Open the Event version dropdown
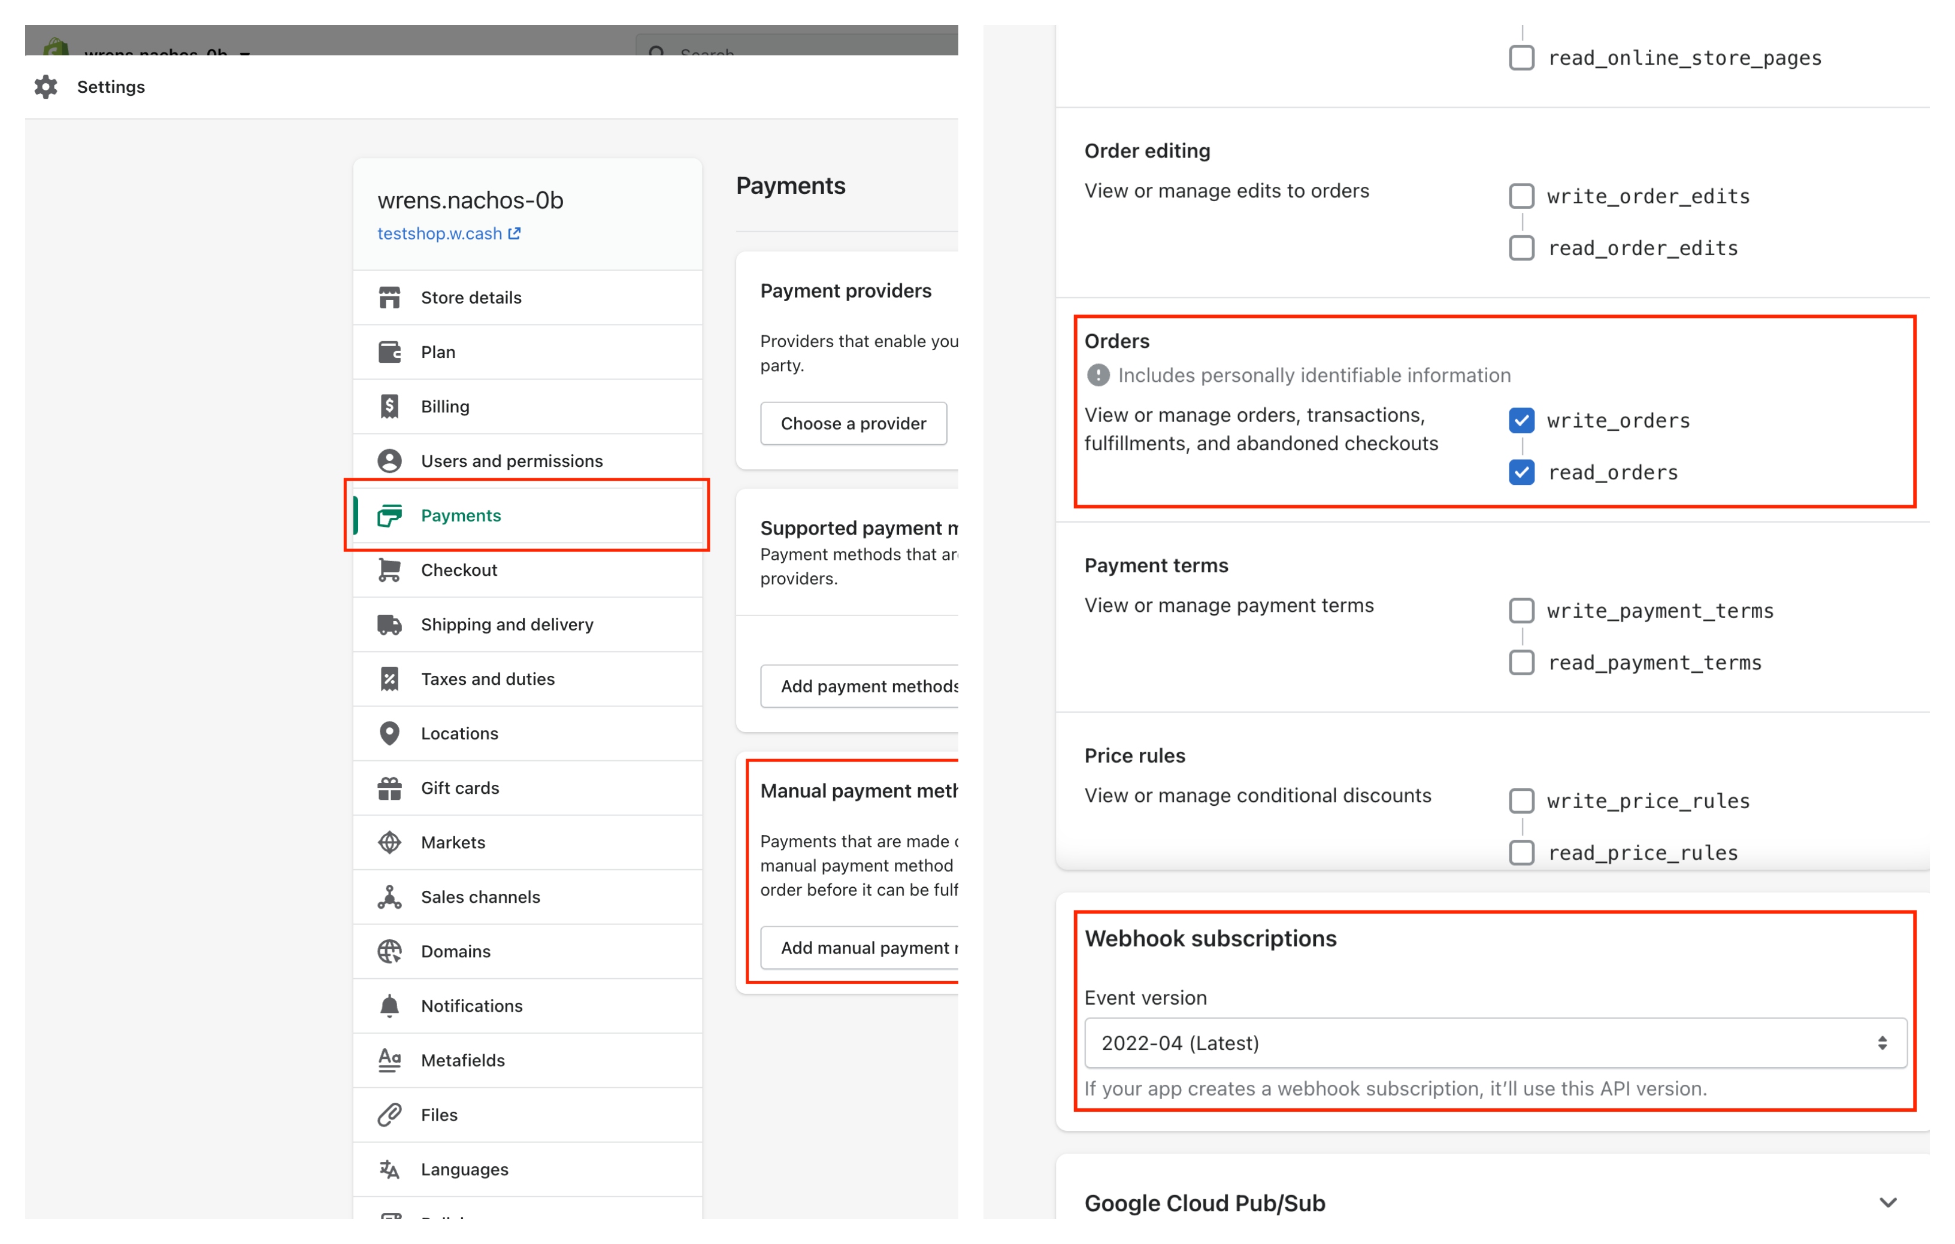Screen dimensions: 1955x1244 [1496, 1043]
